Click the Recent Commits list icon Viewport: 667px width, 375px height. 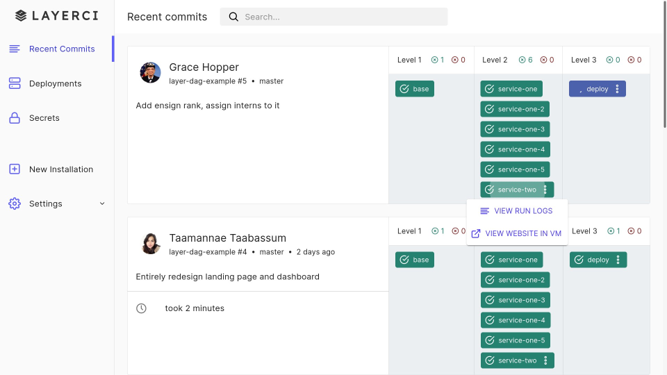(x=15, y=49)
